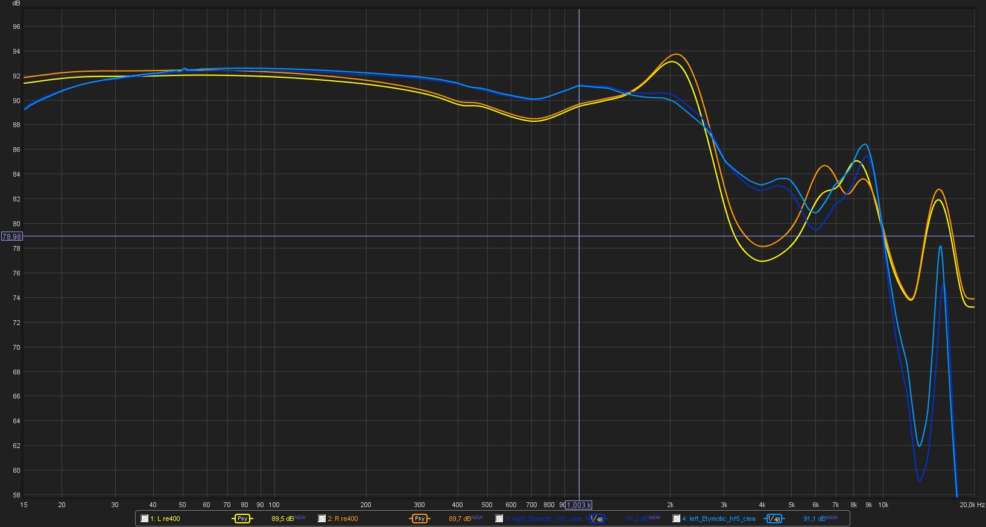The width and height of the screenshot is (986, 527).
Task: Click the 20,0k Hz axis end label
Action: click(x=972, y=505)
